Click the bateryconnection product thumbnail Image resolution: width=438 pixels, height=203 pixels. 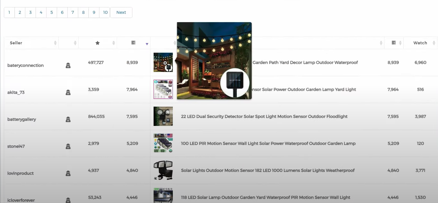[163, 62]
